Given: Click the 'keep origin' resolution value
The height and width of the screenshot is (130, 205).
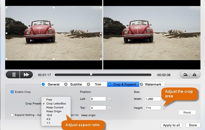Looking at the screenshot, I should point(88,115).
